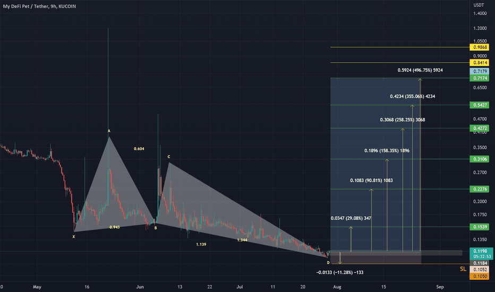Click pattern point label B

tap(156, 228)
